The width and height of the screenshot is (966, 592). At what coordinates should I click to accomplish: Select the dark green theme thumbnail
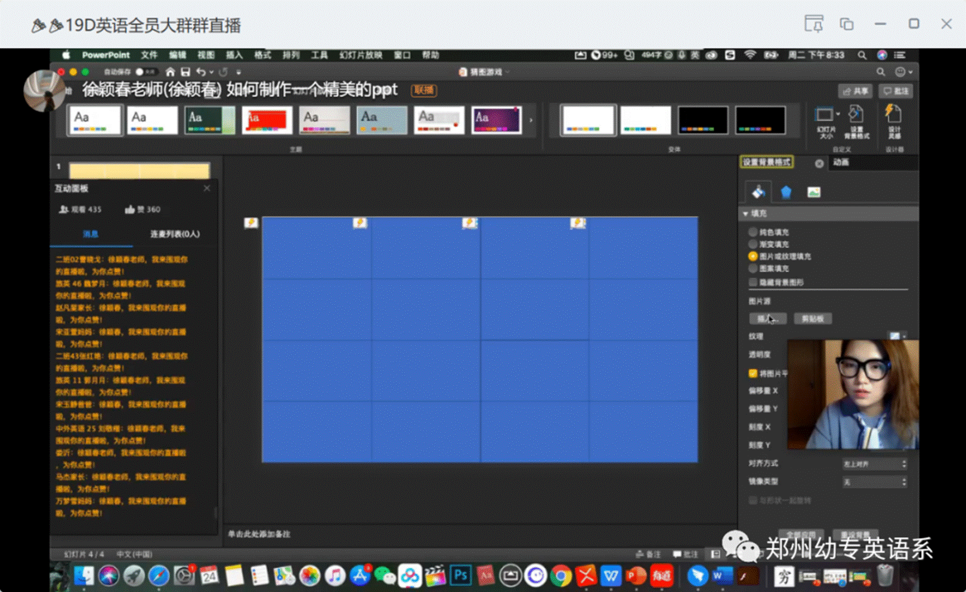coord(210,120)
